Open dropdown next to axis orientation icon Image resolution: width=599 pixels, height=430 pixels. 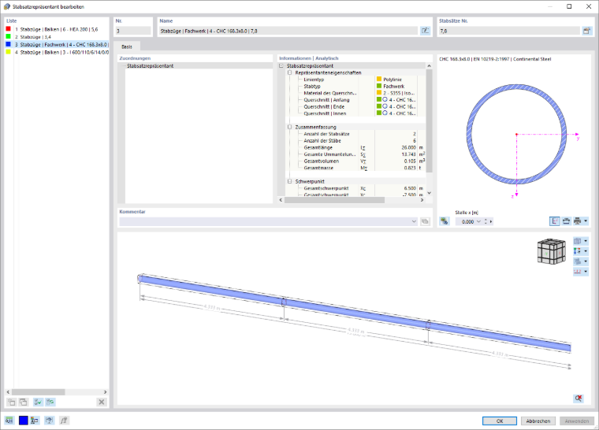point(586,251)
